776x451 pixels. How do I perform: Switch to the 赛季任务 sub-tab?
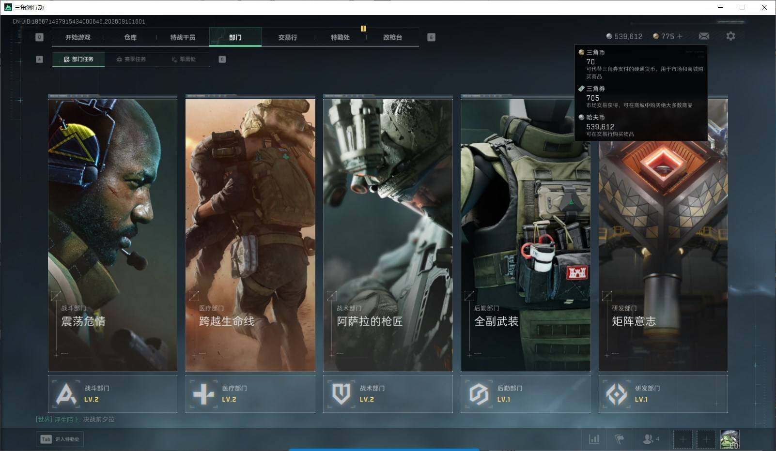(131, 59)
